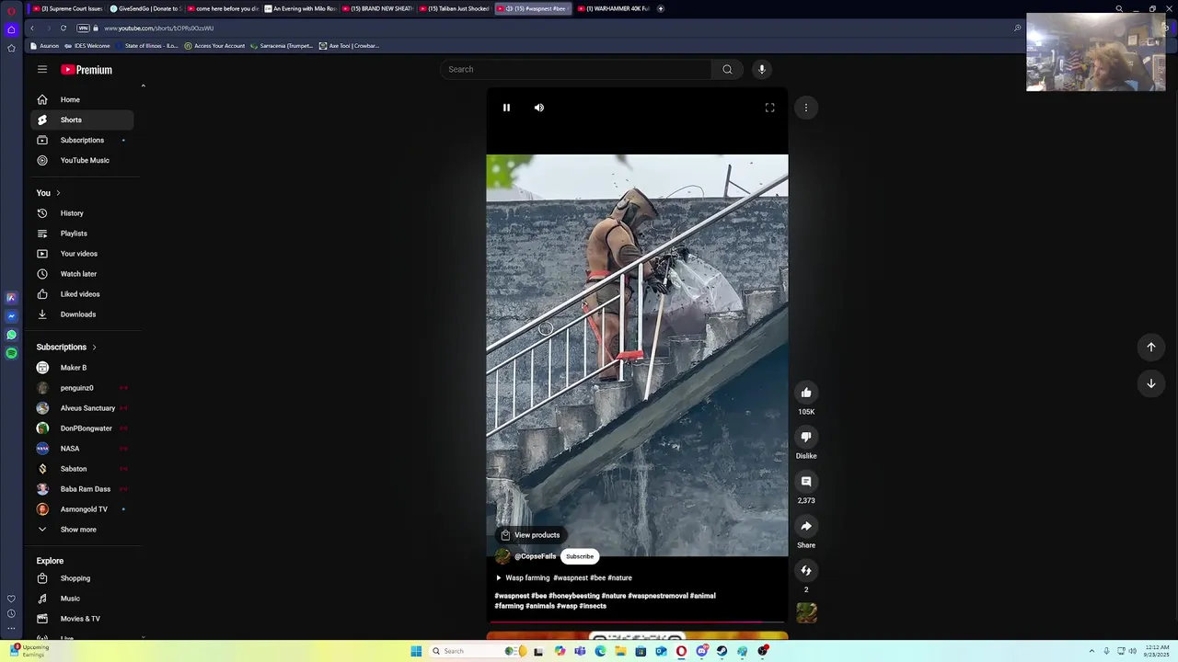Open Downloads in sidebar
Image resolution: width=1178 pixels, height=662 pixels.
(x=82, y=314)
